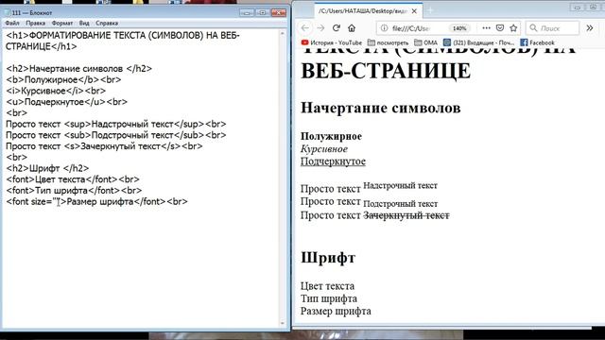This screenshot has height=340, width=605.
Task: Open Справка menu in Notepad
Action: click(107, 23)
